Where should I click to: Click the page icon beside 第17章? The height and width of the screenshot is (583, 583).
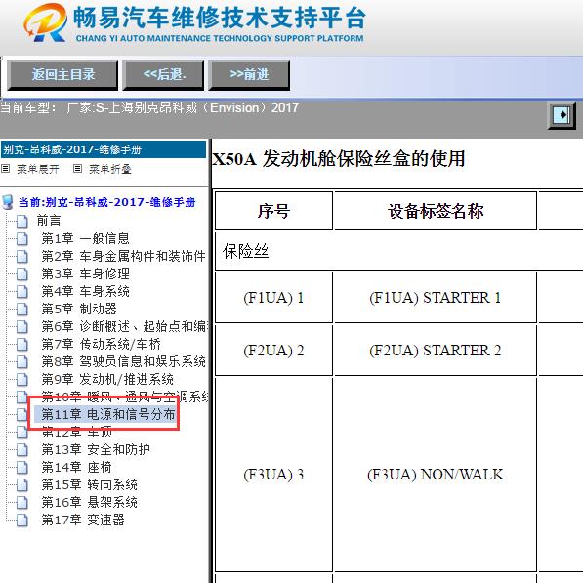22,521
